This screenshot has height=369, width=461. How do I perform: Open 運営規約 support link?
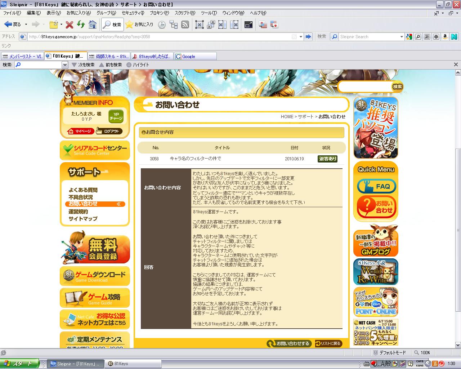[x=78, y=212]
